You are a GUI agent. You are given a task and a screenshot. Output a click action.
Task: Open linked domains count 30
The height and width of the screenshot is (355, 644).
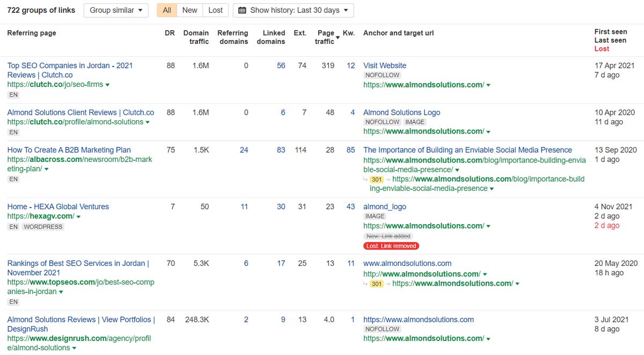[281, 206]
